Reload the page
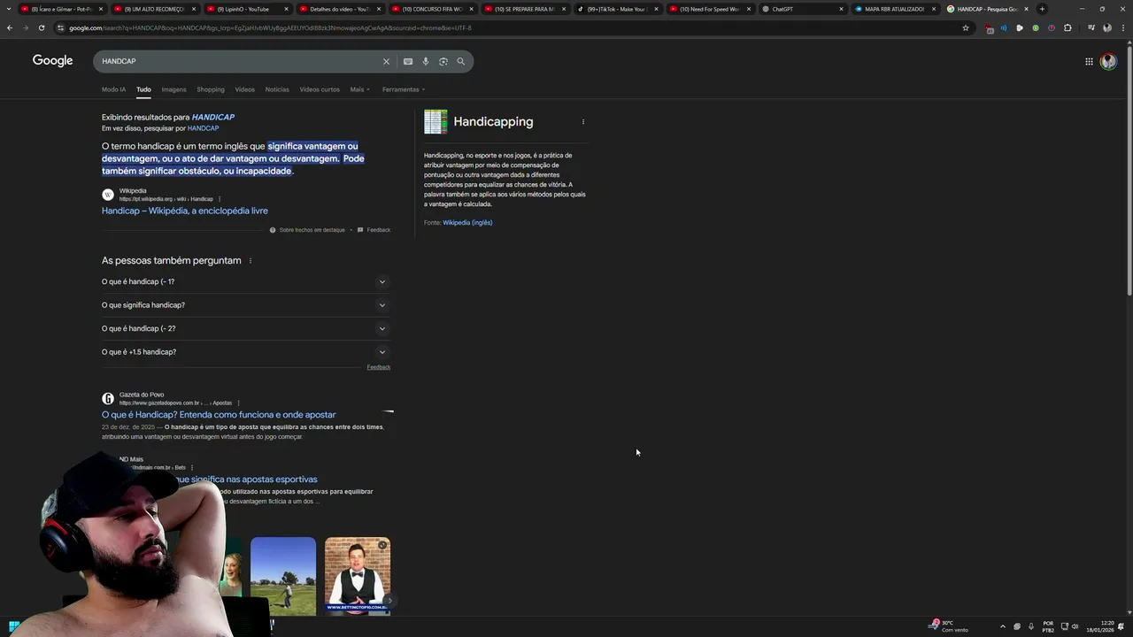Image resolution: width=1133 pixels, height=637 pixels. (41, 27)
